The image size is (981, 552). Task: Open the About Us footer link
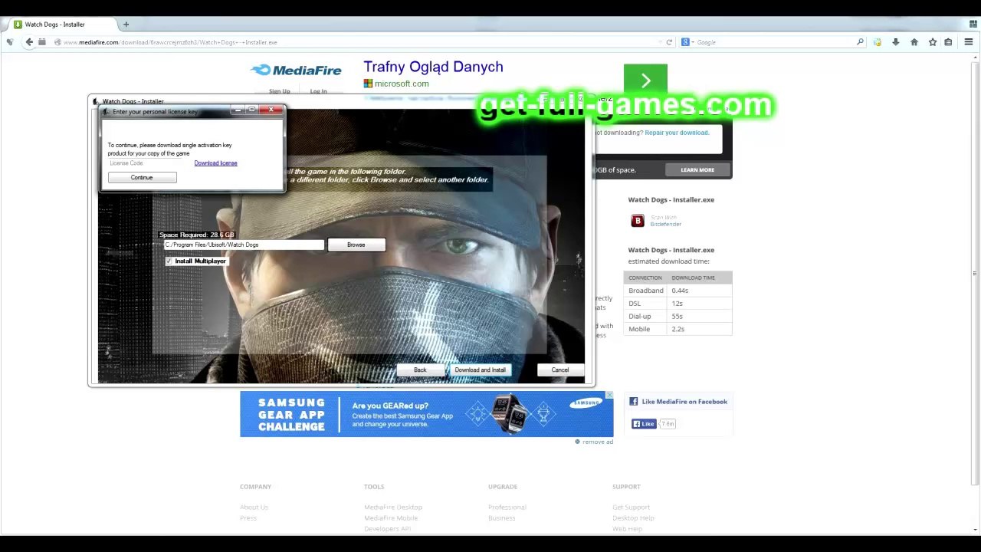[x=254, y=508]
